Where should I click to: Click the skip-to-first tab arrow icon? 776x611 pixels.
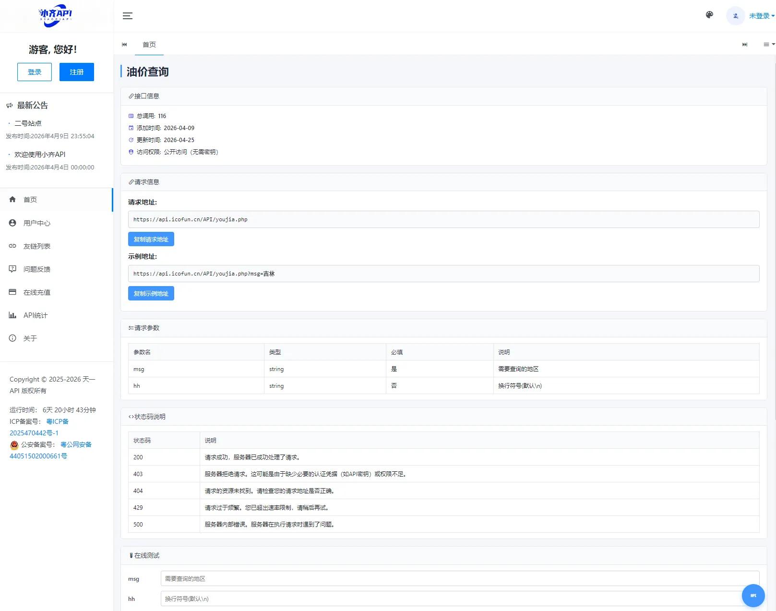pos(124,44)
